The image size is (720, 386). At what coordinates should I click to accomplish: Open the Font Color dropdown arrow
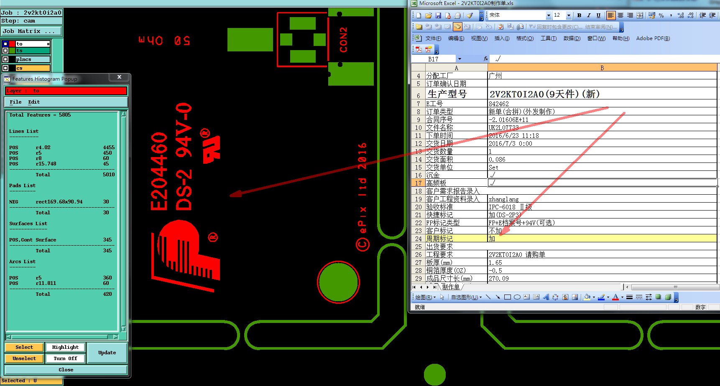click(x=622, y=297)
